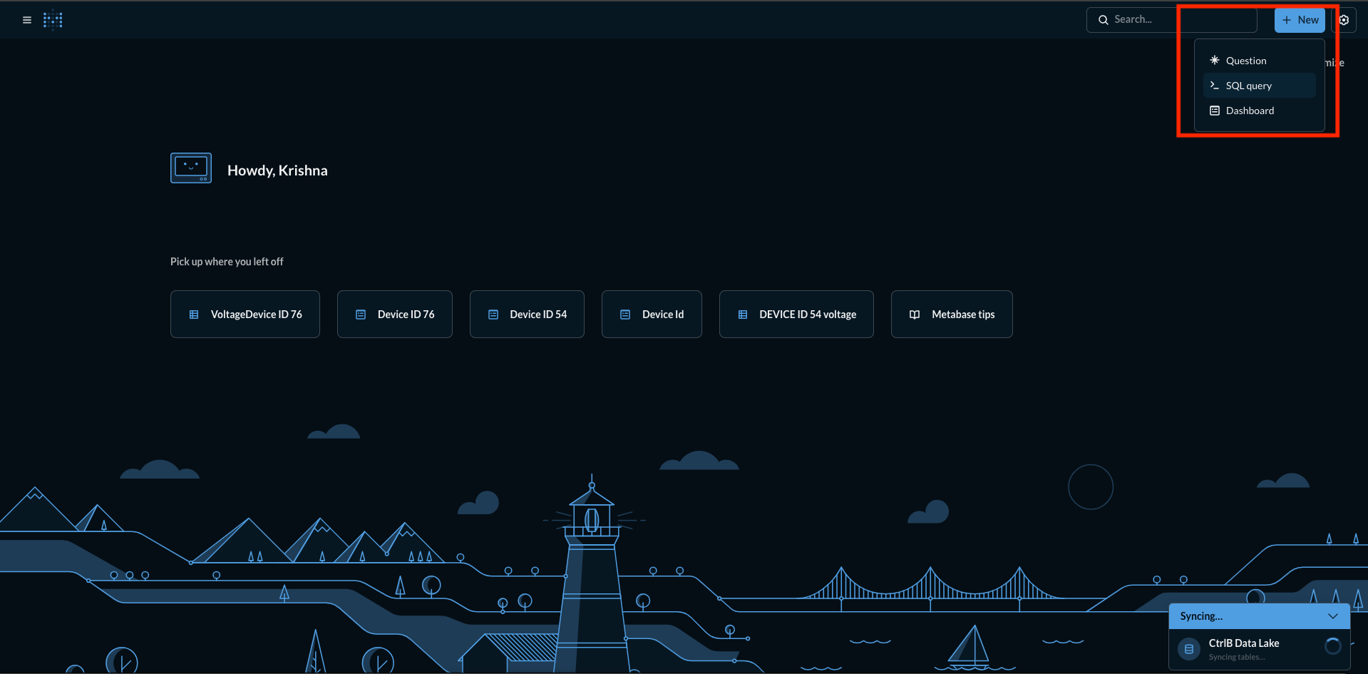Screen dimensions: 1368x674
Task: Open the DEVICE ID 54 voltage card
Action: point(796,315)
